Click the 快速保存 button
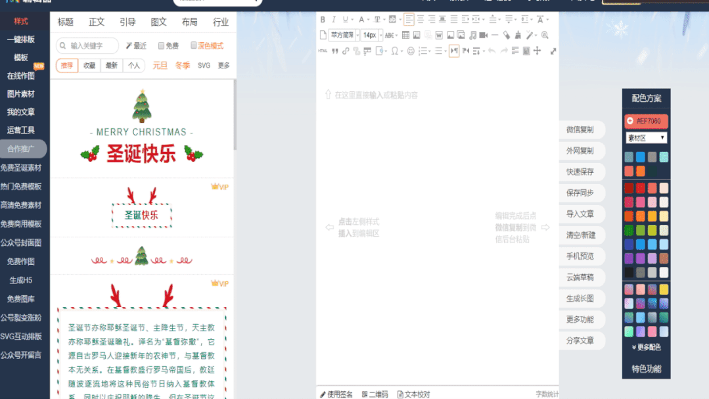Screen dimensions: 709x399 [581, 172]
